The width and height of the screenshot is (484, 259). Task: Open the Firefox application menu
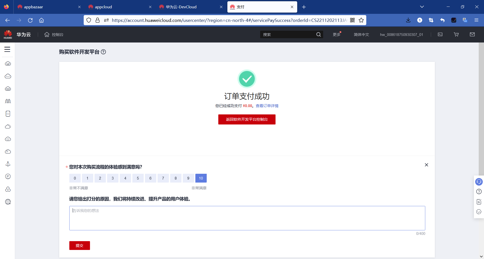click(476, 20)
